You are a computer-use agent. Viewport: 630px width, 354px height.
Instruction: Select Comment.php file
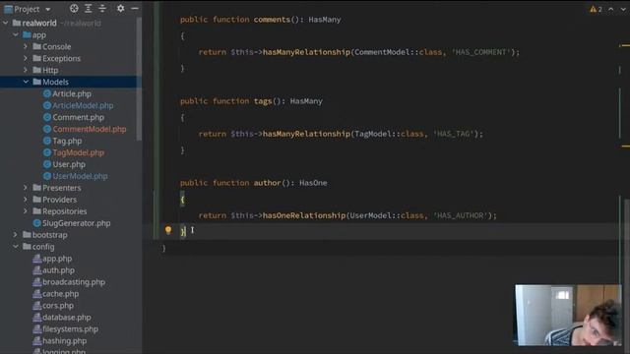coord(78,117)
